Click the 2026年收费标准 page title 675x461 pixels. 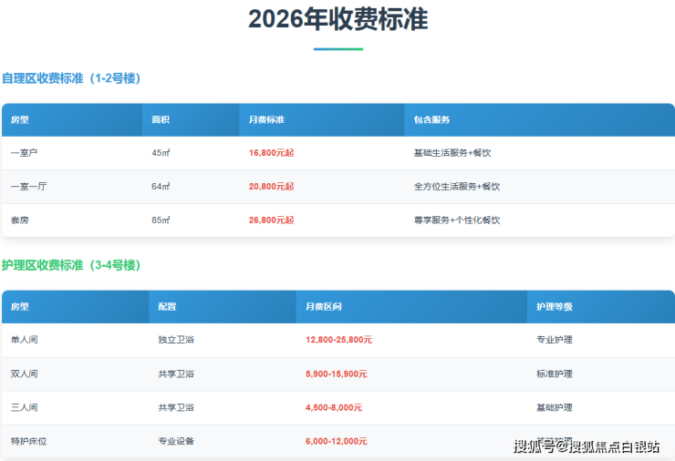[337, 20]
